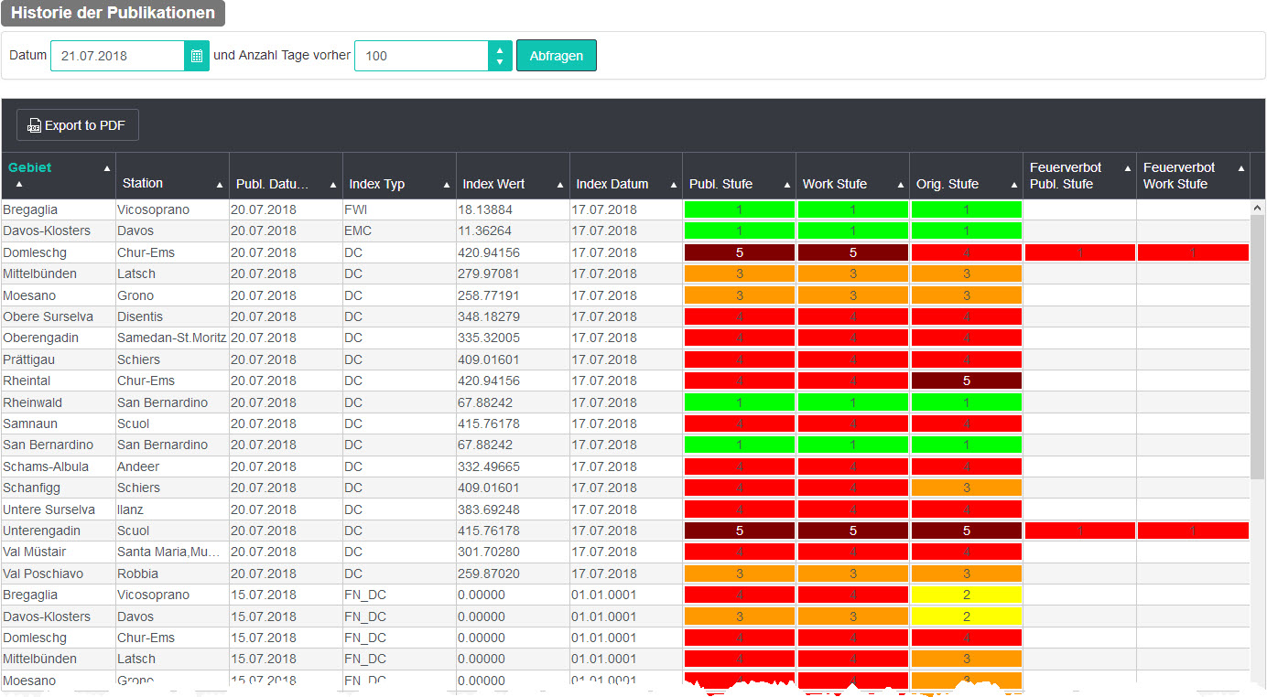Viewport: 1267px width, 697px height.
Task: Edit the Anzahl Tage vorher field
Action: coord(421,56)
